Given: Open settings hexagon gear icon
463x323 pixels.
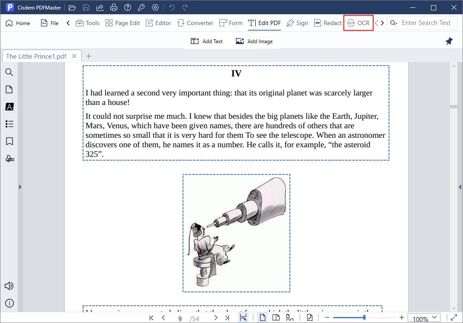Looking at the screenshot, I should tap(155, 8).
